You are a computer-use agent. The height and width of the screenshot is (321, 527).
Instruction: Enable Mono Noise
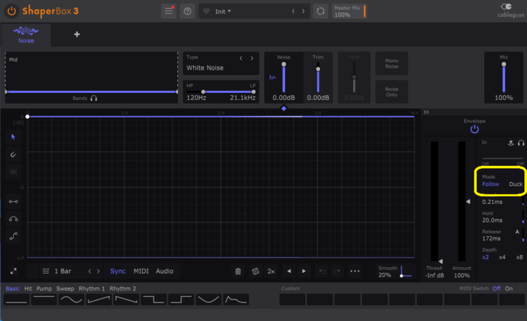(x=391, y=64)
